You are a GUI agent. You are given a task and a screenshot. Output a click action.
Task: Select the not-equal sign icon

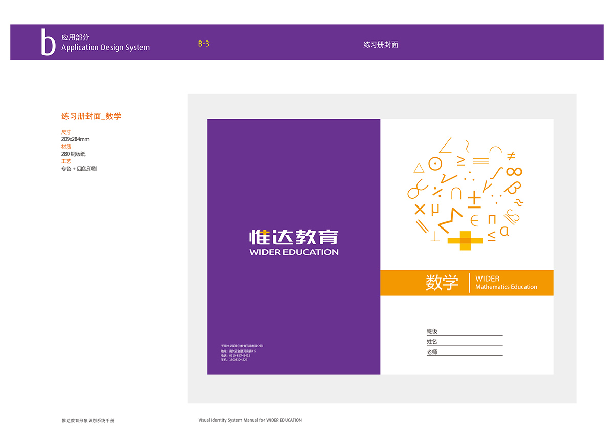(x=511, y=155)
